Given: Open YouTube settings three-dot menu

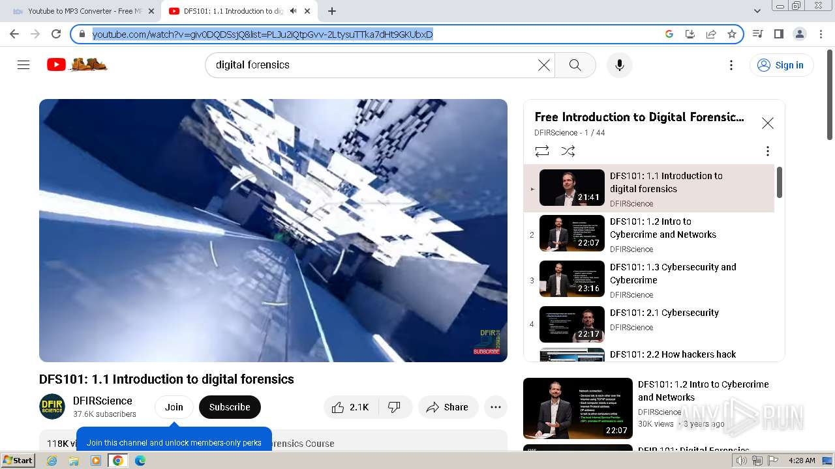Looking at the screenshot, I should (731, 65).
